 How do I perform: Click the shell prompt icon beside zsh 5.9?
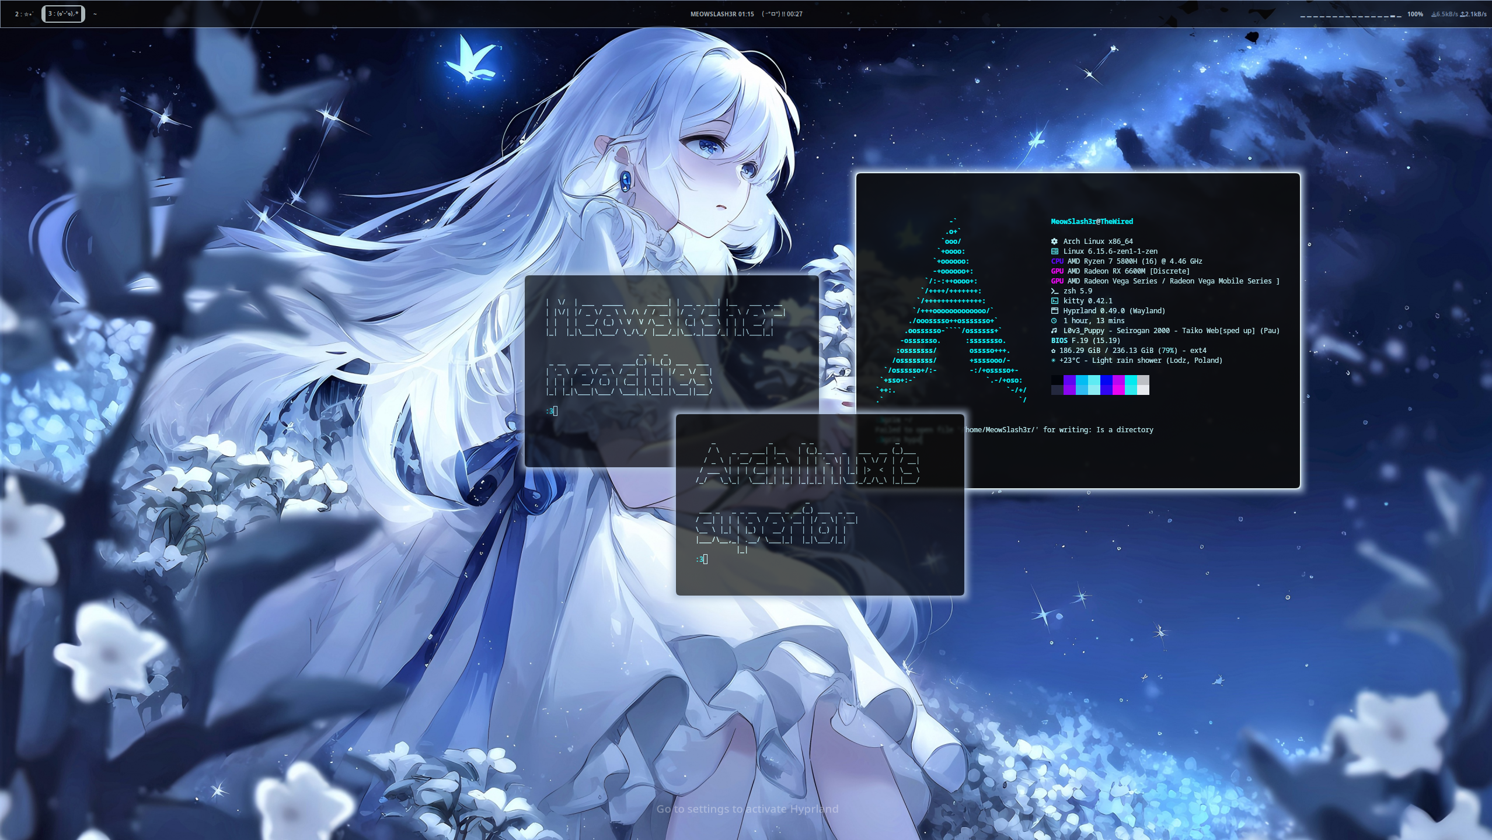[x=1054, y=290]
